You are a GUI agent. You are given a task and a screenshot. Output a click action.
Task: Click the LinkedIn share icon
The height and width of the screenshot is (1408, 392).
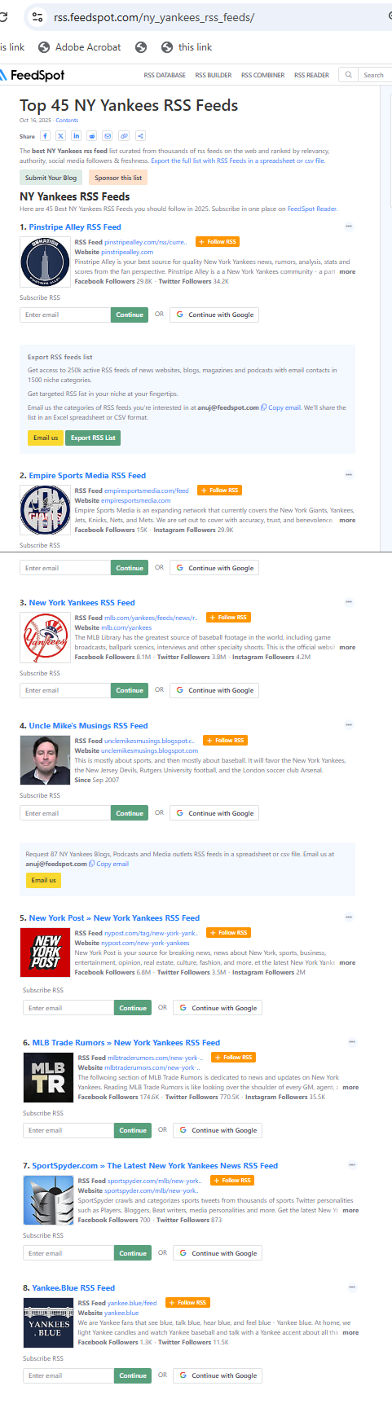click(76, 136)
